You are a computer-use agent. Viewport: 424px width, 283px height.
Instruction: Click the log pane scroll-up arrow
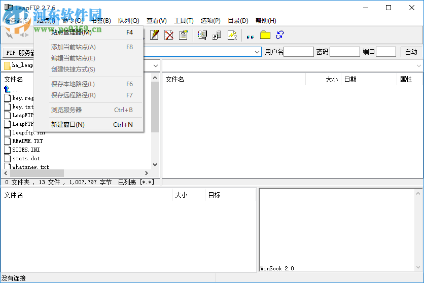(x=418, y=193)
